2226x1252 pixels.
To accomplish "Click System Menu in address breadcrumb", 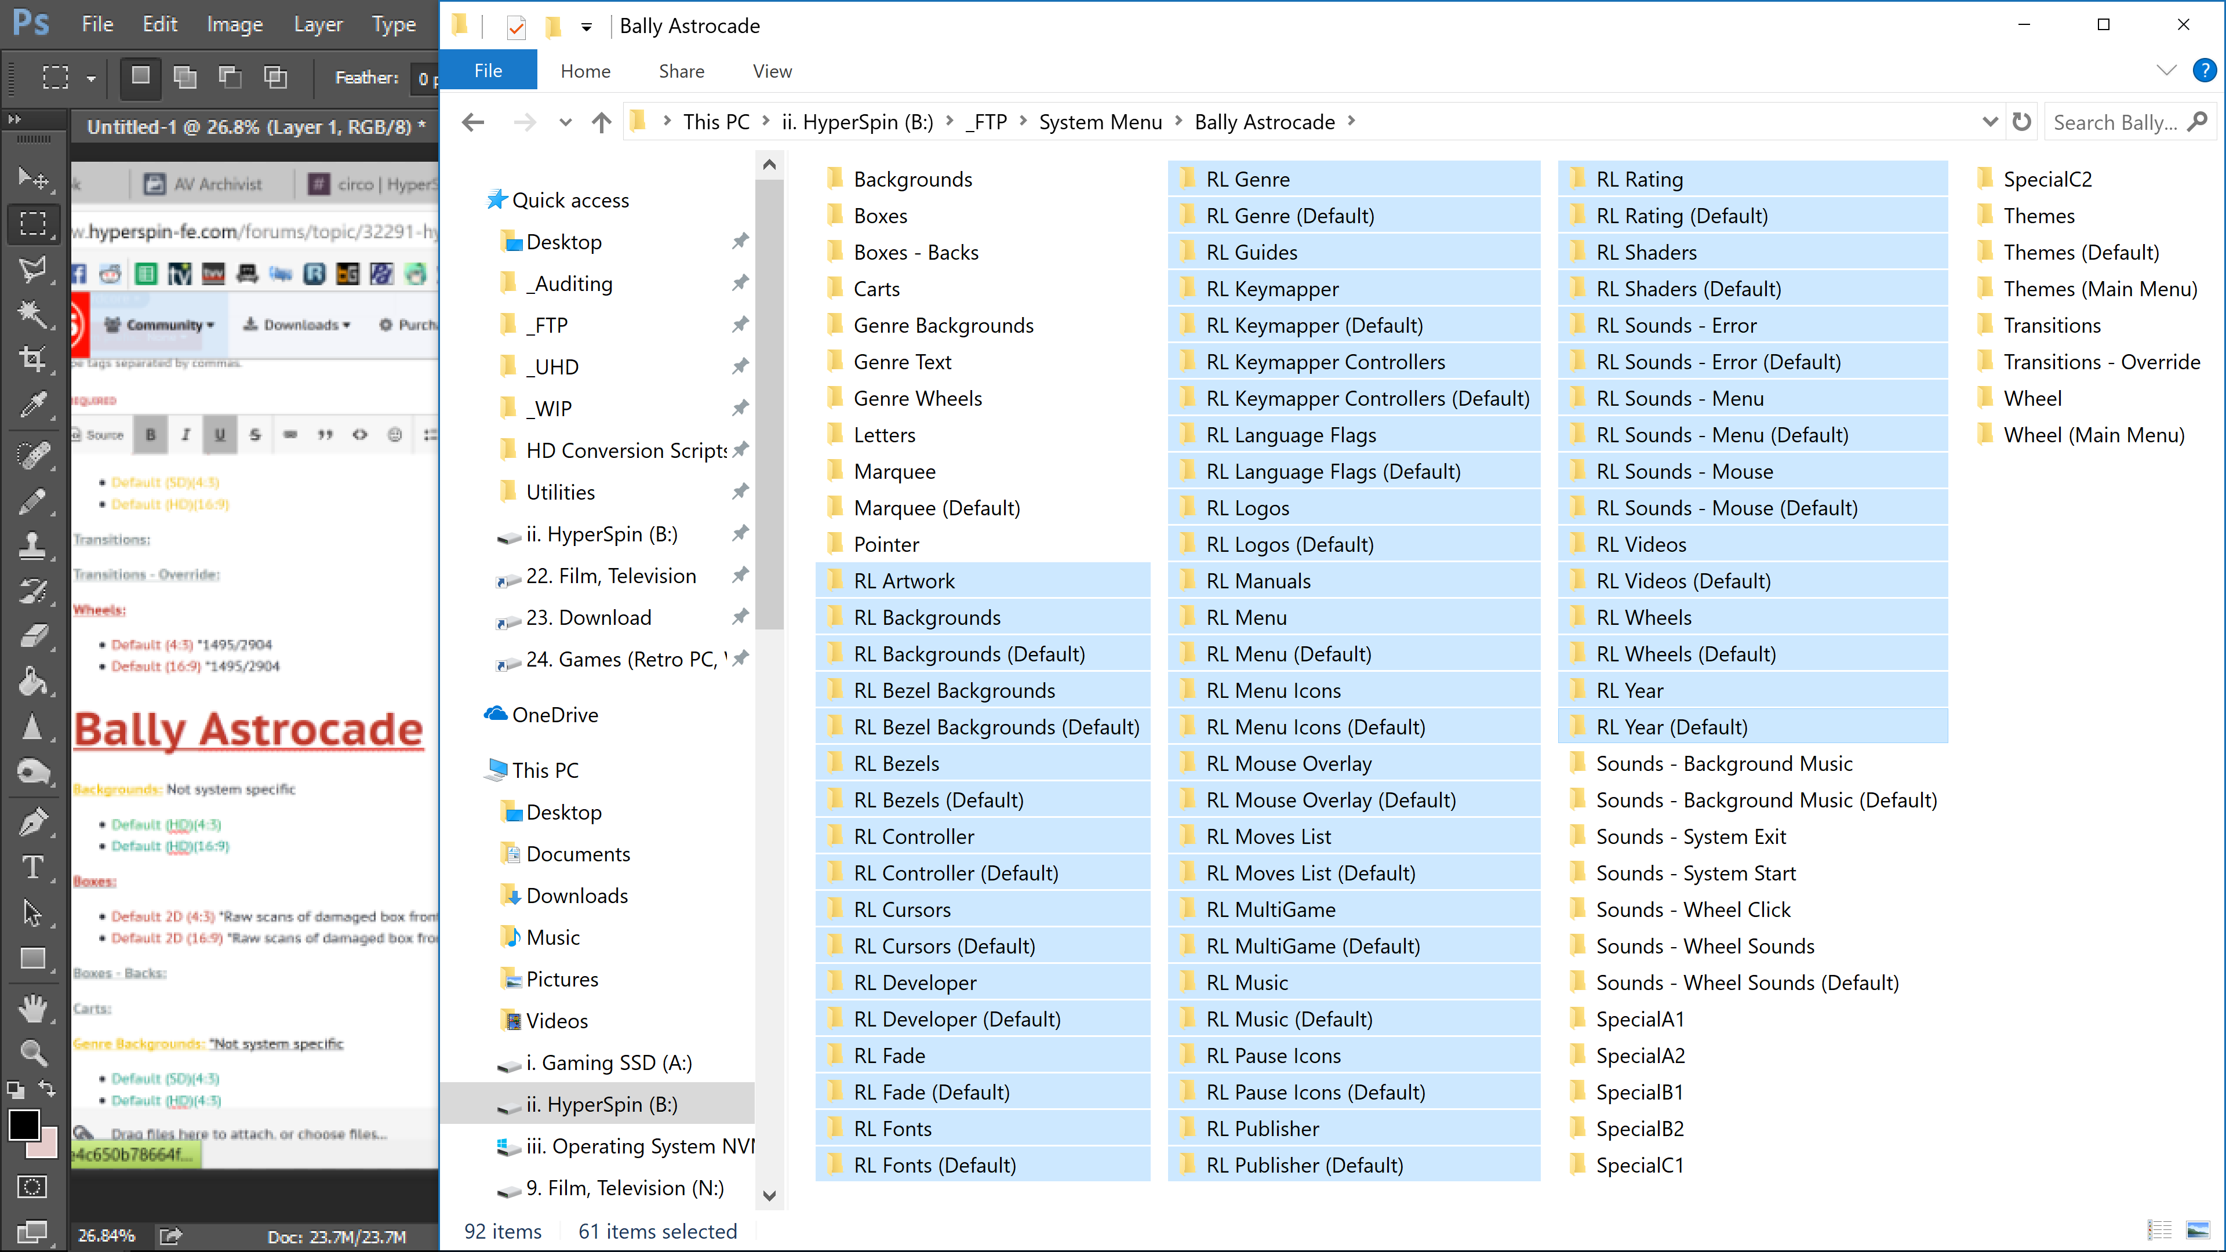I will tap(1100, 122).
